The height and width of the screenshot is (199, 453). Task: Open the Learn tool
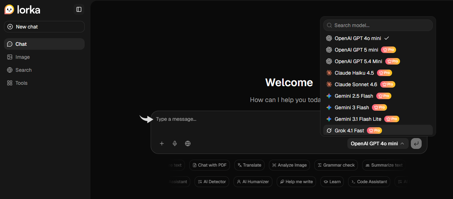332,182
